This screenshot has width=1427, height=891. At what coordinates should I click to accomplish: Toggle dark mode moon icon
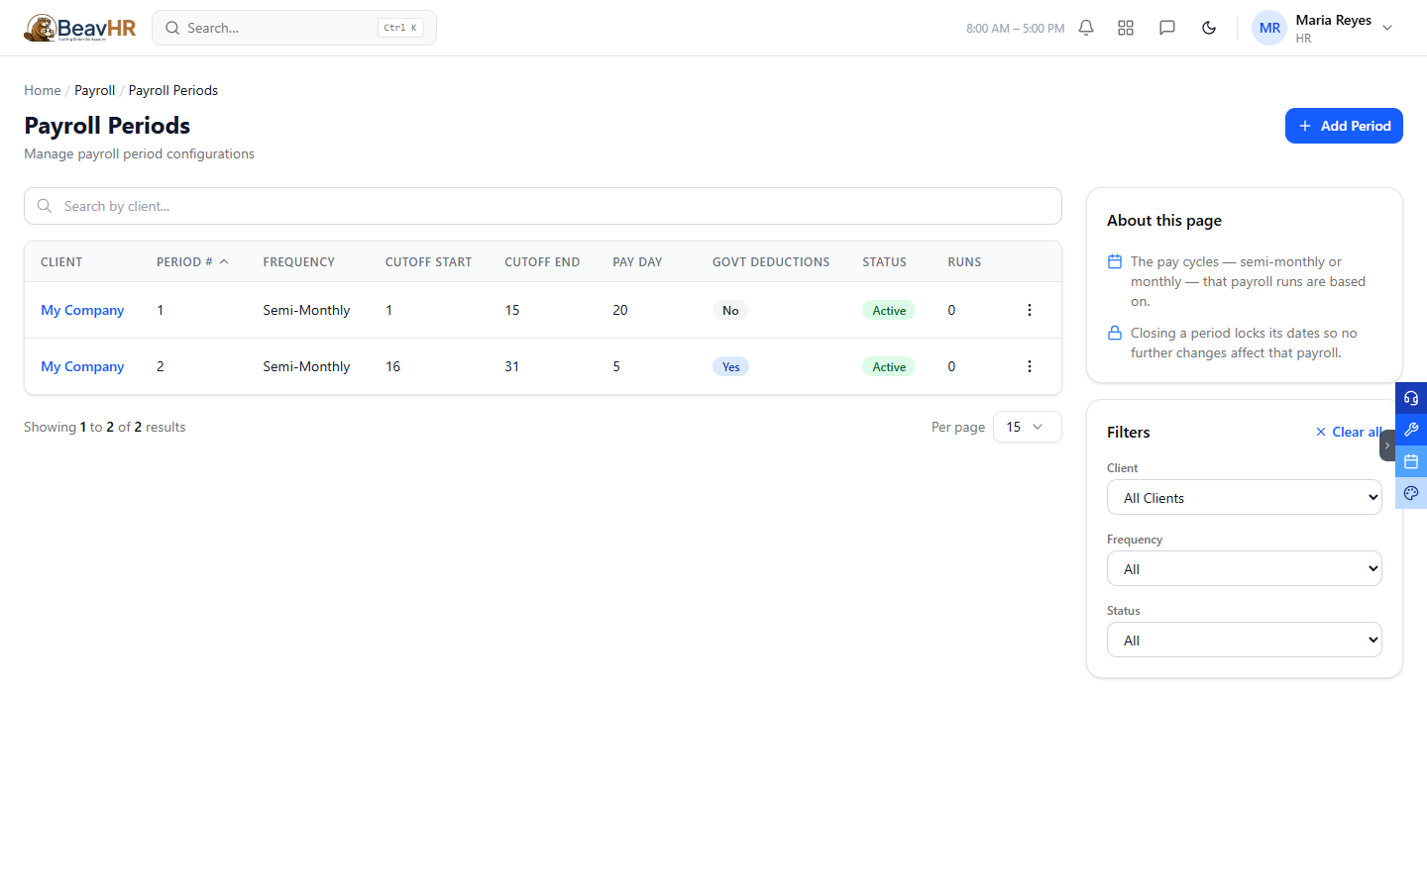1209,28
